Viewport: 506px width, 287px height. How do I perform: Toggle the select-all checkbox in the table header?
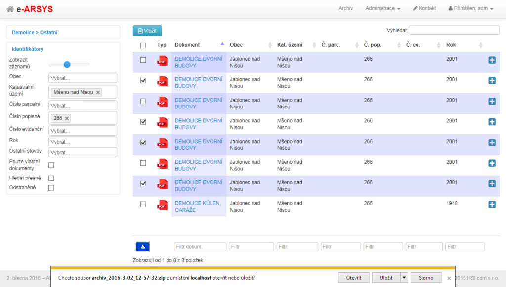point(143,45)
